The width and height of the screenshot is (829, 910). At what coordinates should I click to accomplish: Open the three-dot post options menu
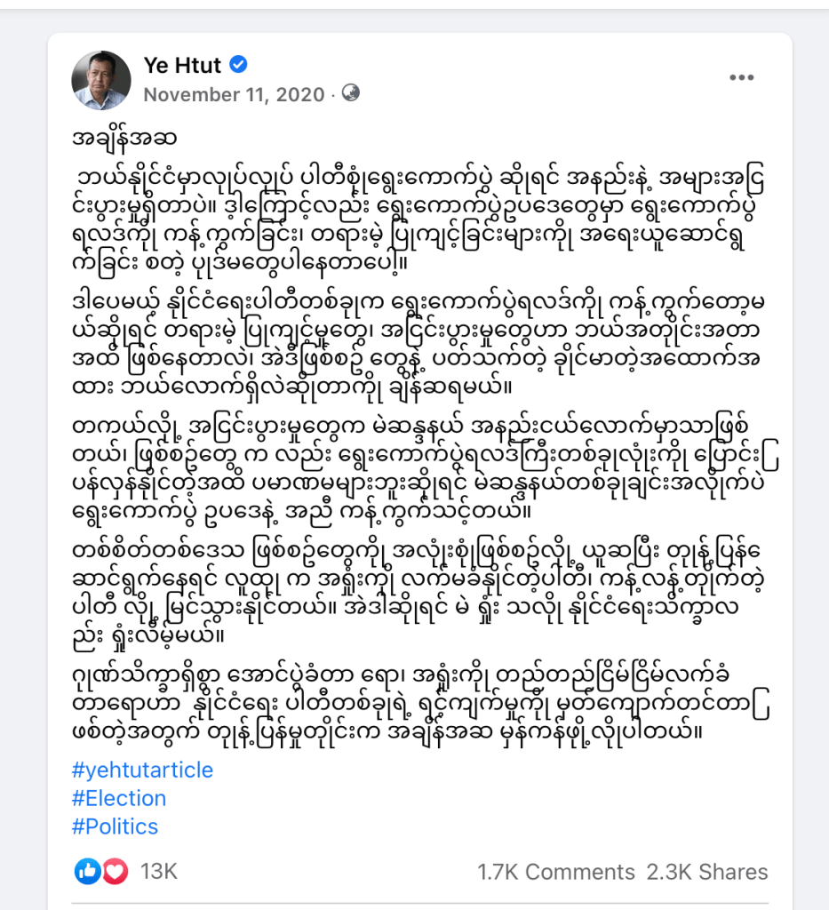741,77
